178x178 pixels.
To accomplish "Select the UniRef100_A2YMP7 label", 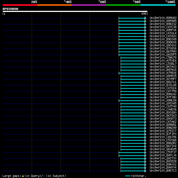I will (163, 79).
